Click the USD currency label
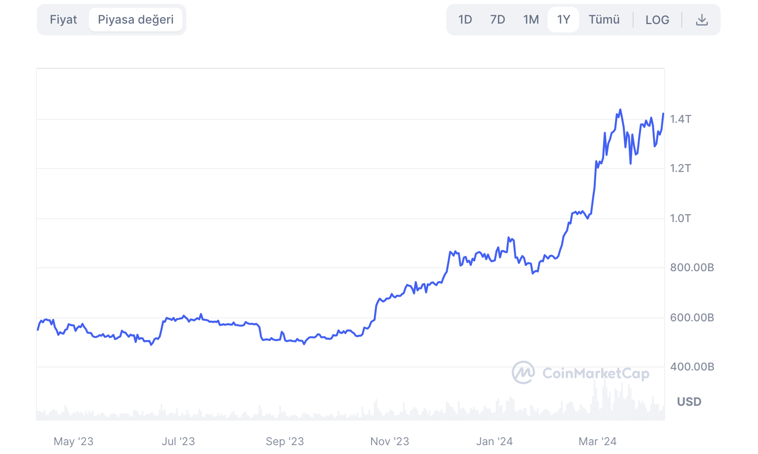Image resolution: width=758 pixels, height=454 pixels. (x=689, y=401)
